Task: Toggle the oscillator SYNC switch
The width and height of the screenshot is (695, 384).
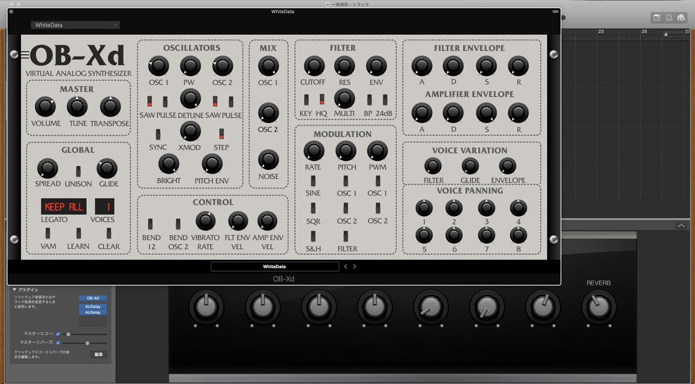Action: coord(158,134)
